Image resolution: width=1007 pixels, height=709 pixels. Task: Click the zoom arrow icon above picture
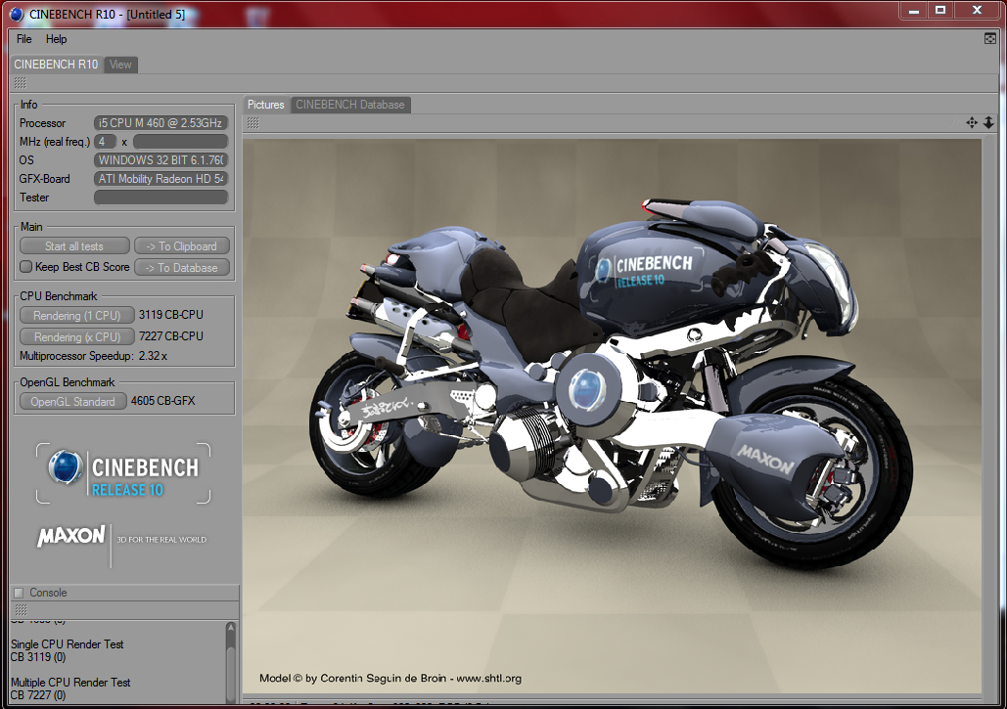click(988, 122)
